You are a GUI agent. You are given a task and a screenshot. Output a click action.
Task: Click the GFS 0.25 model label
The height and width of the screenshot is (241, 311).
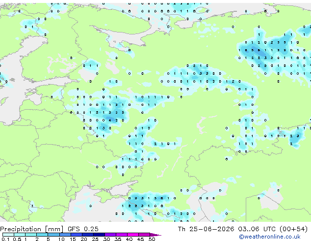click(83, 229)
